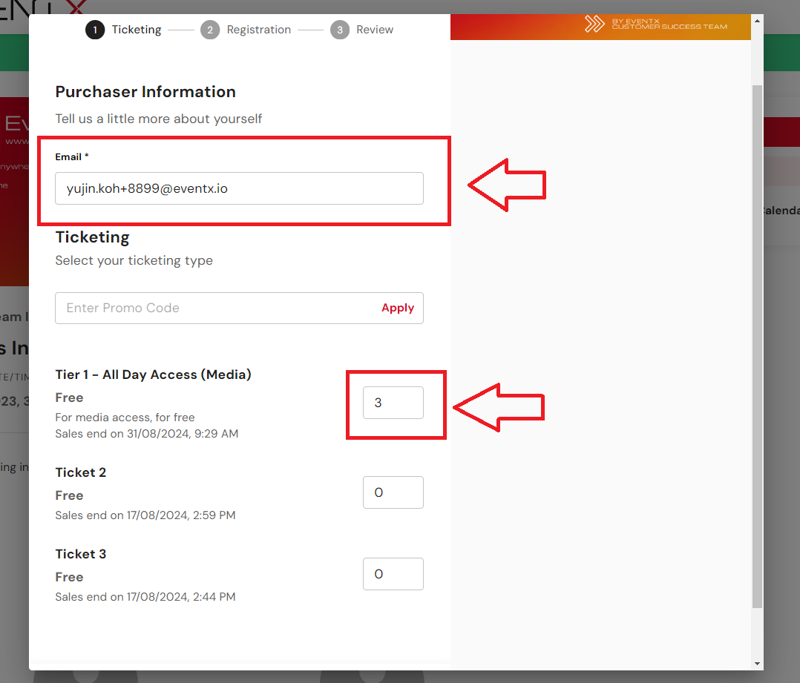Apply the promo code
The width and height of the screenshot is (800, 683).
point(398,308)
